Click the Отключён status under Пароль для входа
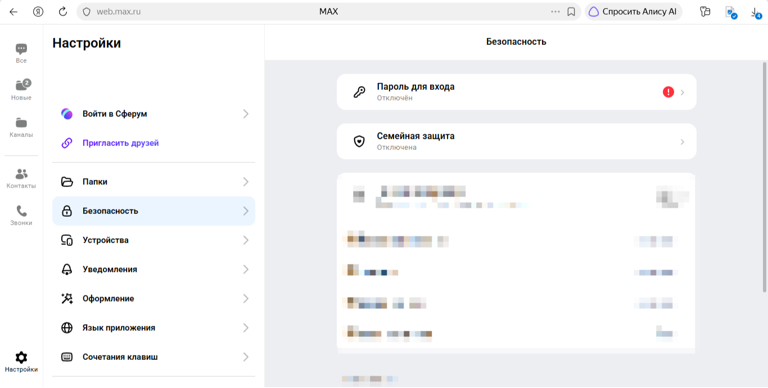 [x=395, y=98]
